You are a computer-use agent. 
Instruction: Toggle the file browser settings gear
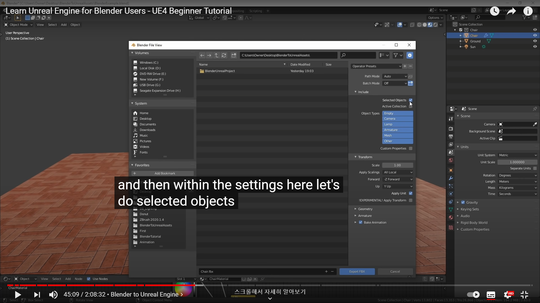pos(410,55)
